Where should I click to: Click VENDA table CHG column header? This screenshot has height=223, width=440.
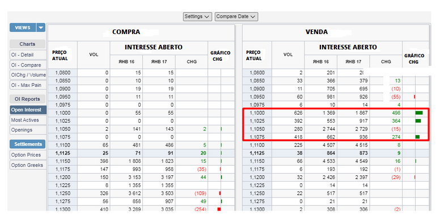click(386, 62)
